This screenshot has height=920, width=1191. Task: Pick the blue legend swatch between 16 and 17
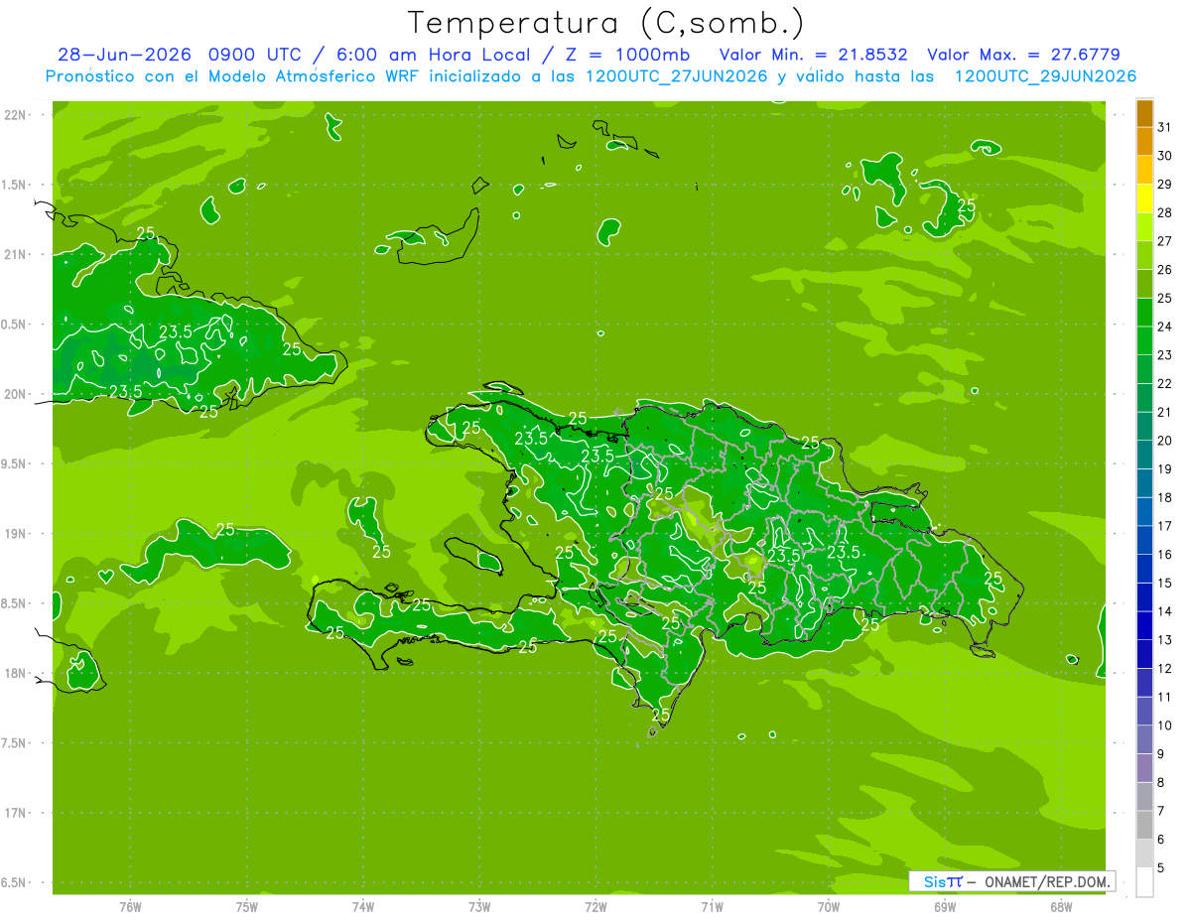(x=1144, y=541)
